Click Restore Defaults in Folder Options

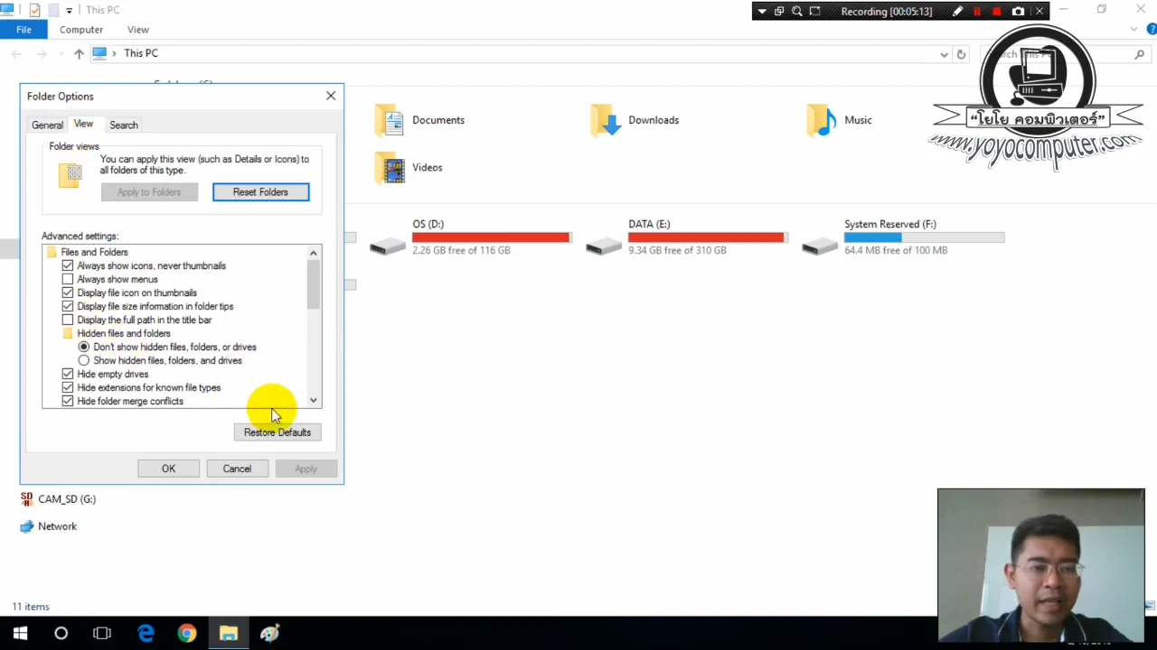[277, 432]
